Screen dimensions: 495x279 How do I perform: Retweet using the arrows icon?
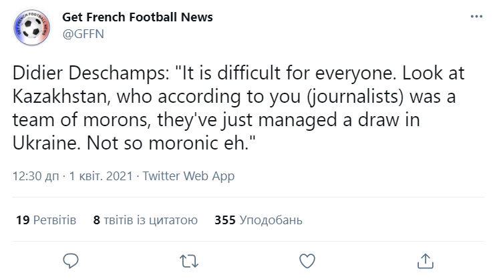(x=189, y=262)
